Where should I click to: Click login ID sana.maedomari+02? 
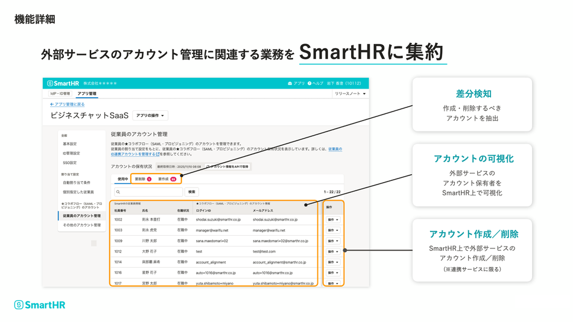point(212,241)
